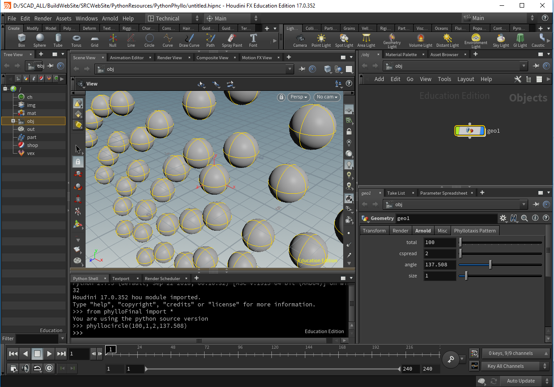
Task: Toggle the geo1 node display flag
Action: pos(481,131)
